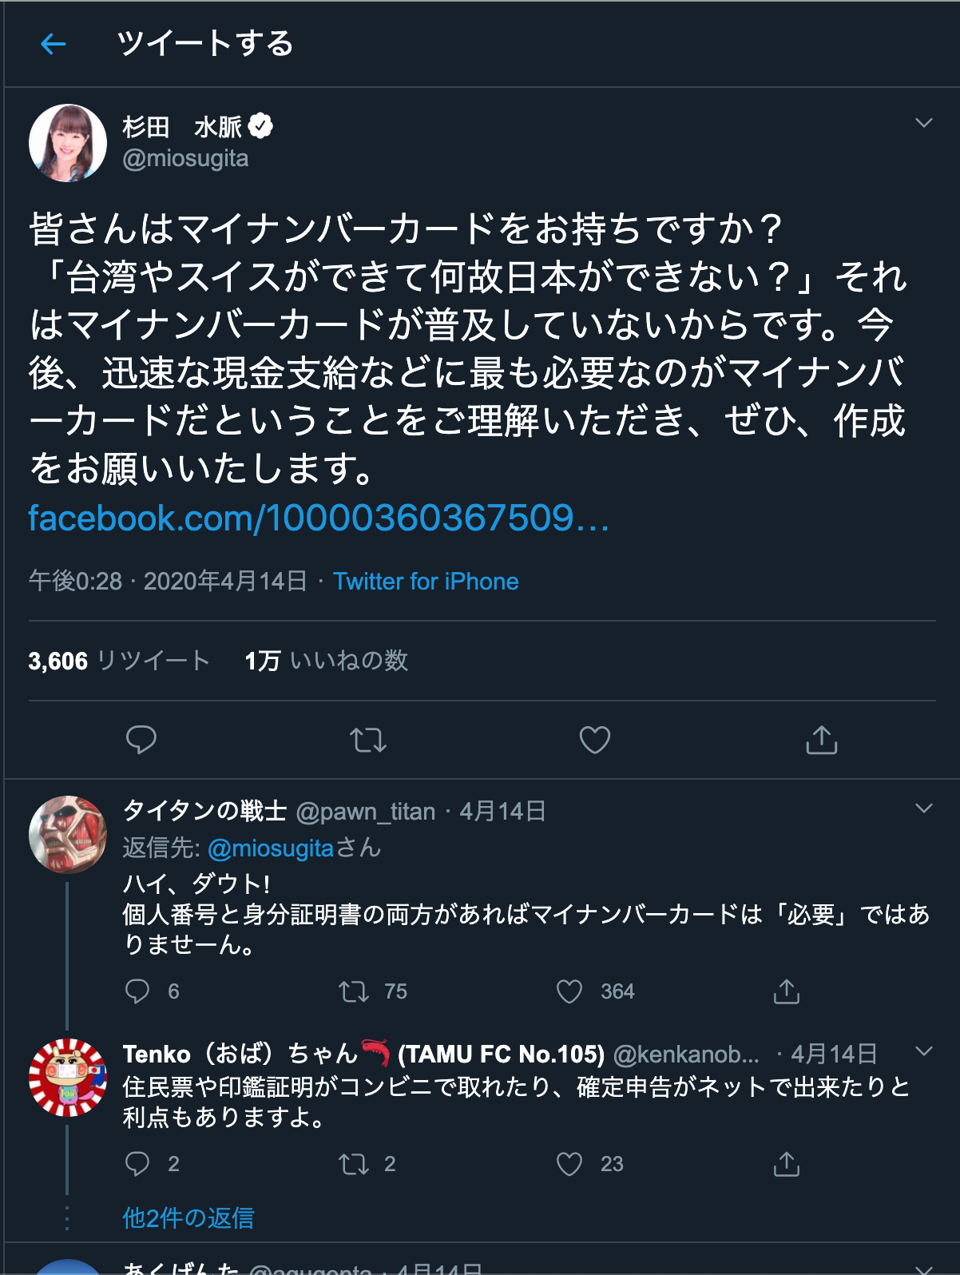This screenshot has height=1275, width=960.
Task: Show 他2件の返信 more replies
Action: tap(188, 1218)
